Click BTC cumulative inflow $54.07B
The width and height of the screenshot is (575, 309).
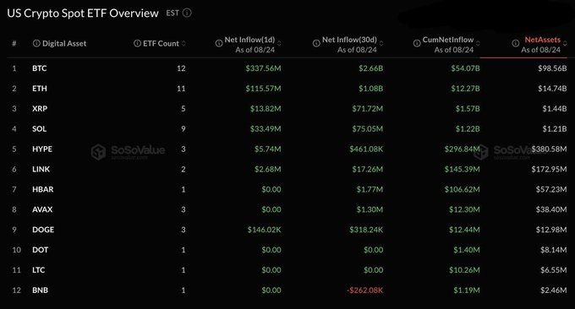coord(465,68)
